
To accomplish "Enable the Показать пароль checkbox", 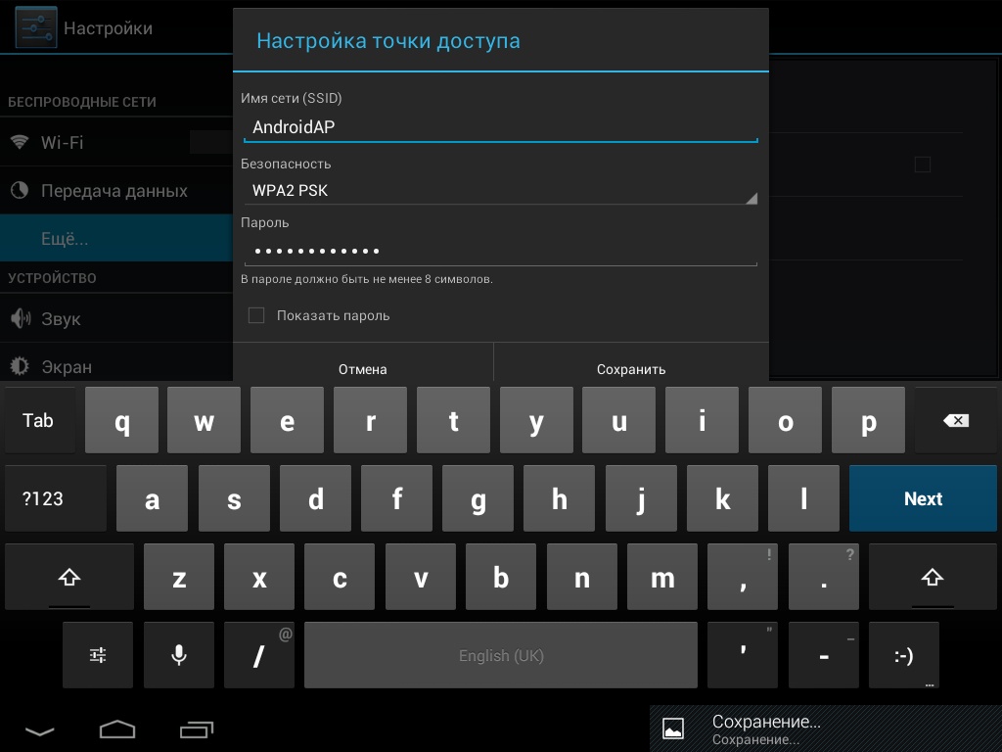I will pos(256,315).
